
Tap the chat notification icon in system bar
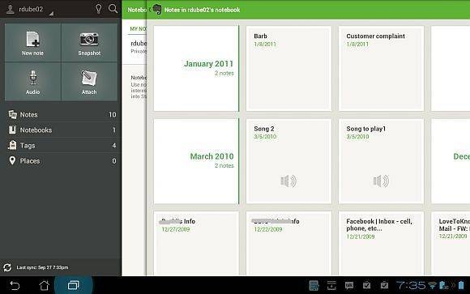point(349,286)
